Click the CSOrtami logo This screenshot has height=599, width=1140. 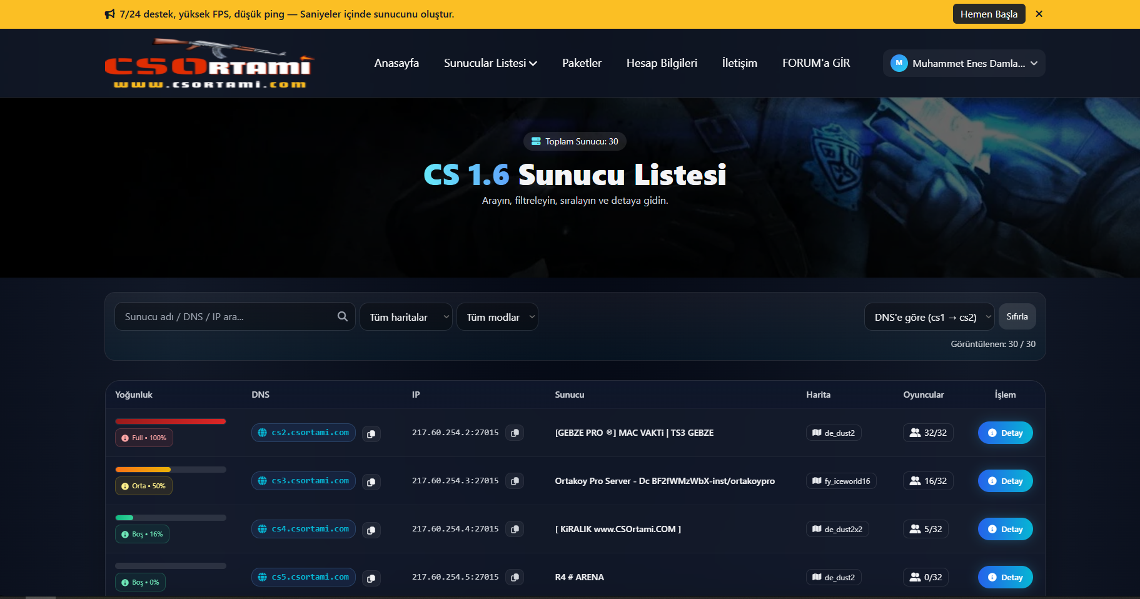pyautogui.click(x=209, y=63)
